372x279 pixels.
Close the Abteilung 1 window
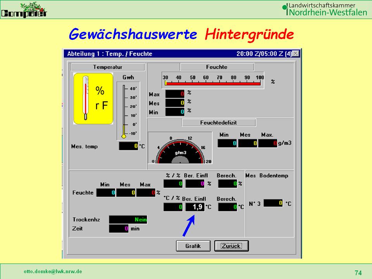pyautogui.click(x=296, y=54)
